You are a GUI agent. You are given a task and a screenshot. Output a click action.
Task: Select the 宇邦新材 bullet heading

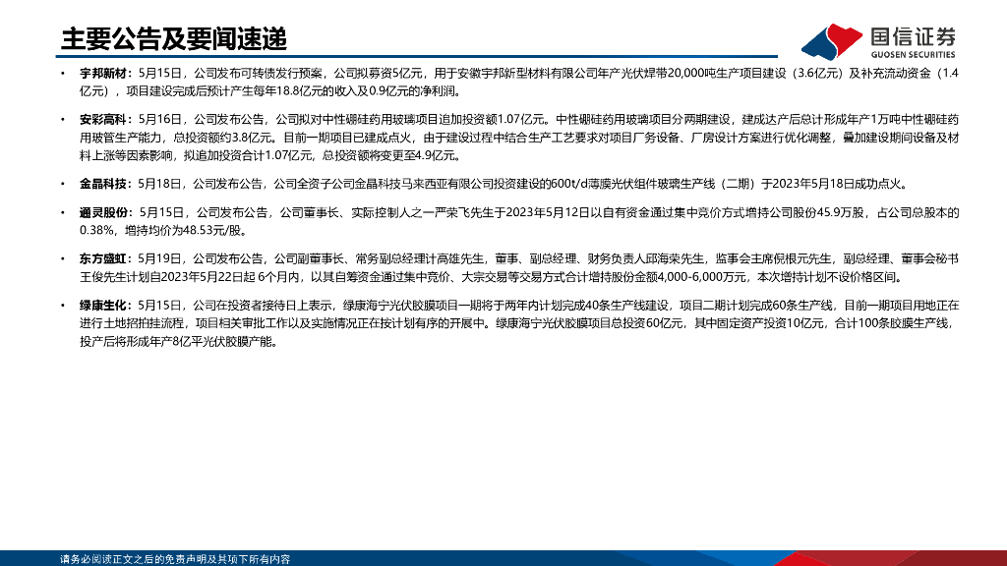(102, 73)
